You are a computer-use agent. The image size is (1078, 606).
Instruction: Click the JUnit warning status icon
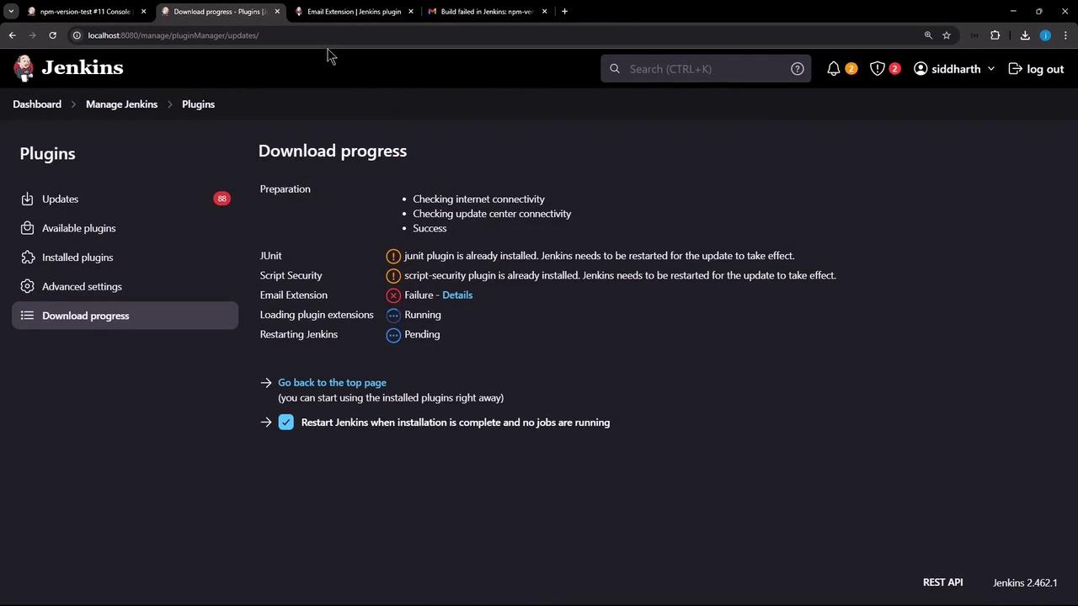click(x=393, y=256)
